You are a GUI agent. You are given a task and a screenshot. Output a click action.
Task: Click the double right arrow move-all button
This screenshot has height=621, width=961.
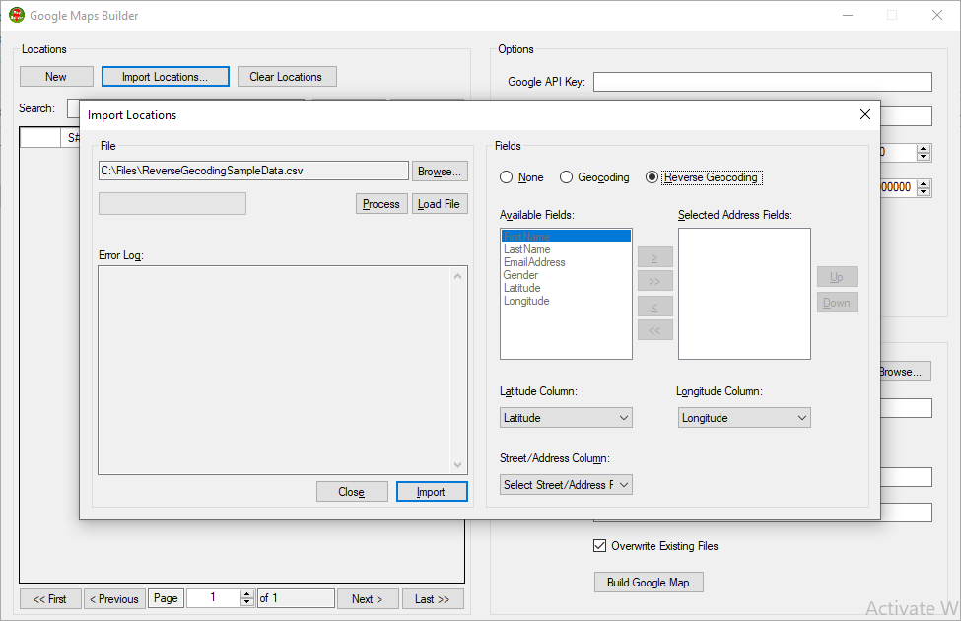(655, 282)
